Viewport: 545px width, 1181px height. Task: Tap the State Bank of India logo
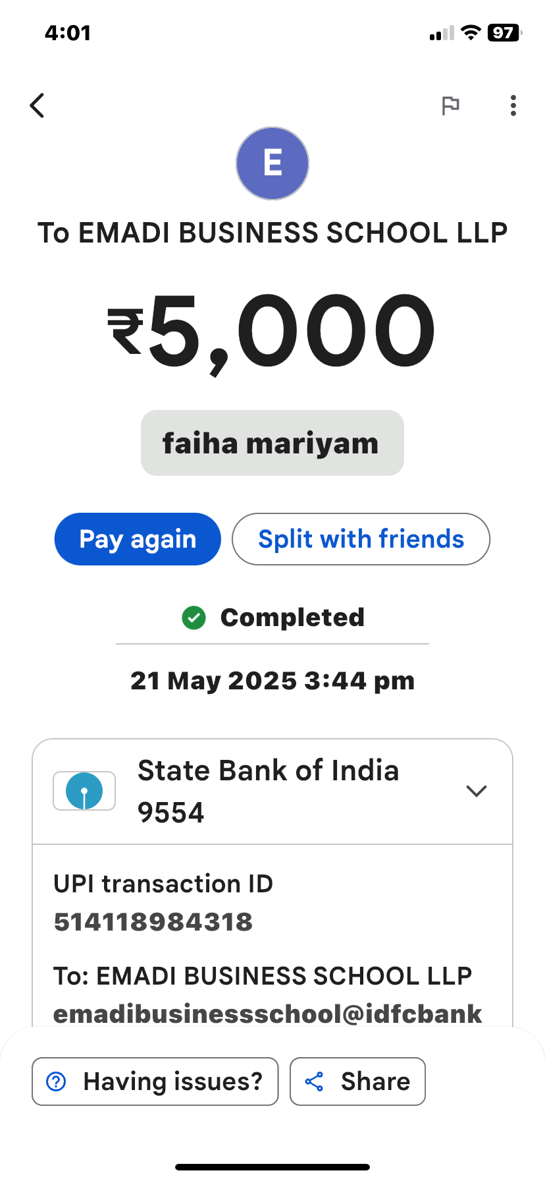coord(84,791)
